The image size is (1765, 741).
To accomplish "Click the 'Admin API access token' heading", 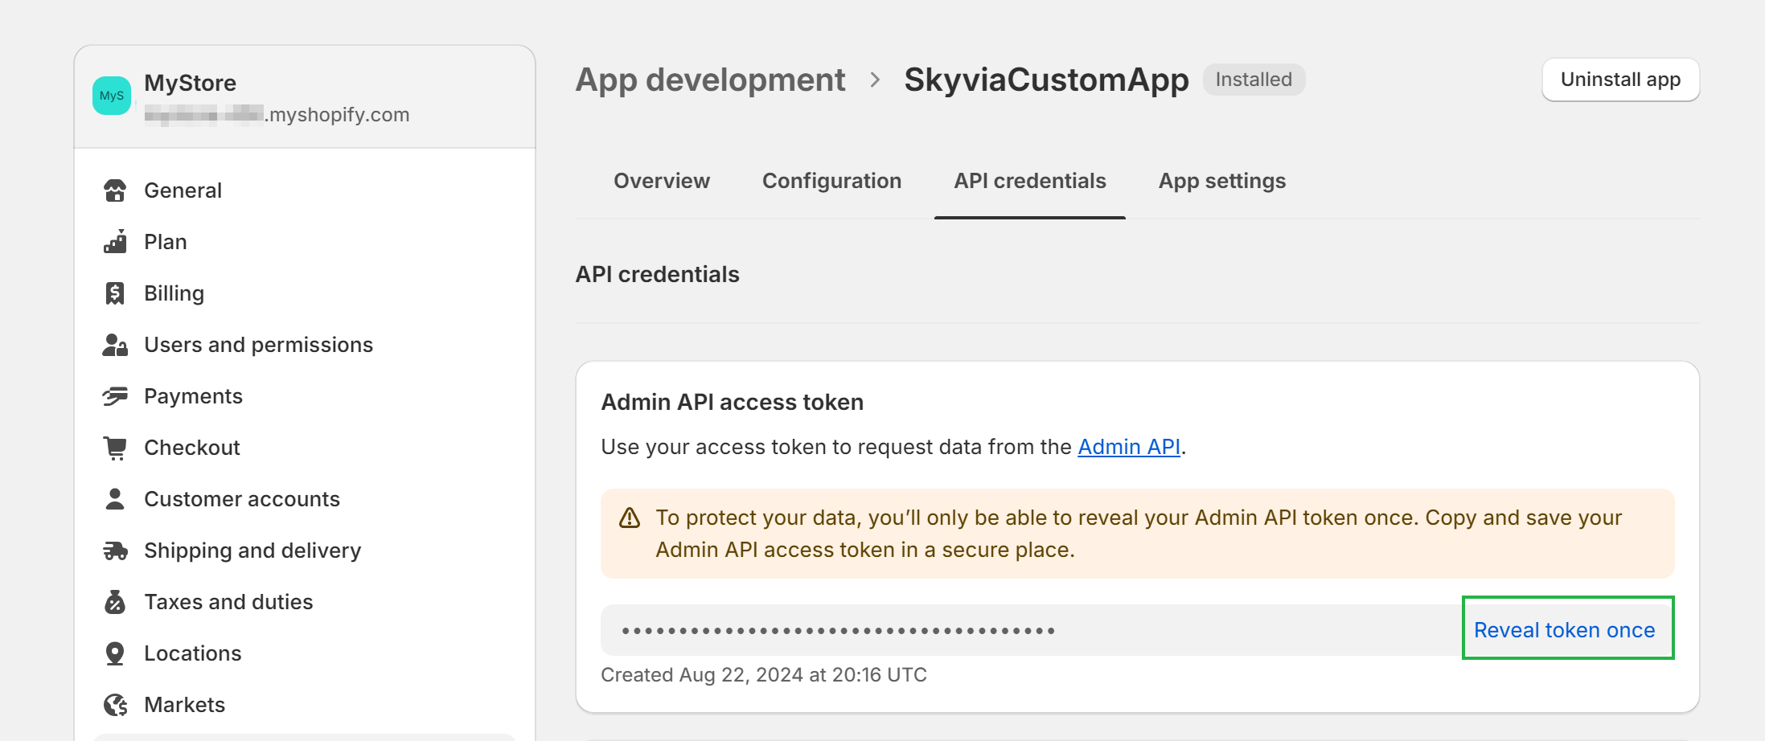I will coord(733,402).
